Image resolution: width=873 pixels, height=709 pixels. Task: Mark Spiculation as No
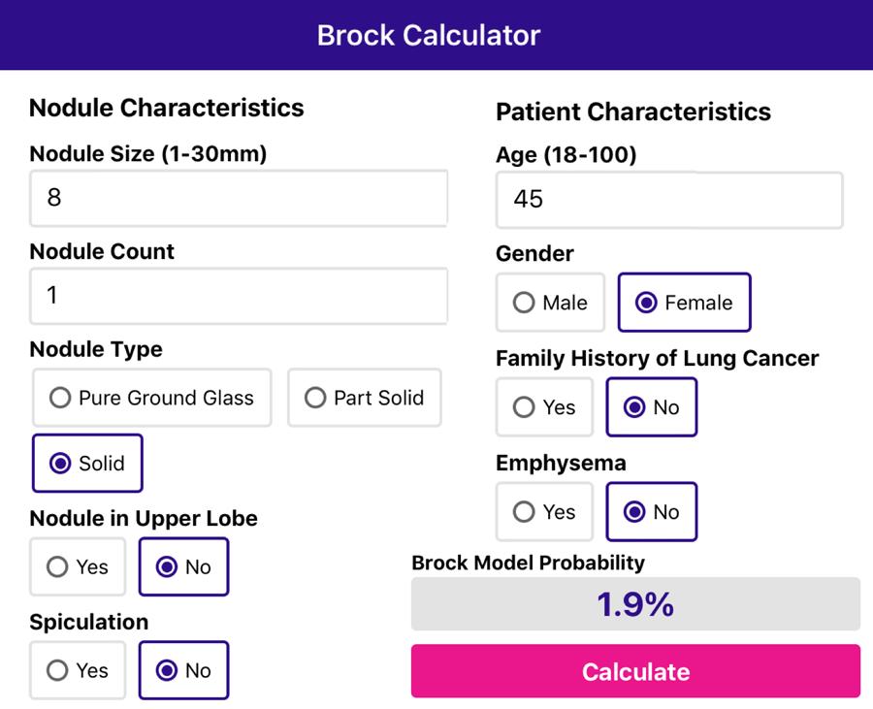click(x=183, y=670)
